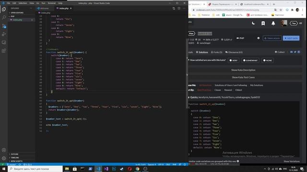Click blue Next Kata button
307x172 pixels.
(x=291, y=38)
